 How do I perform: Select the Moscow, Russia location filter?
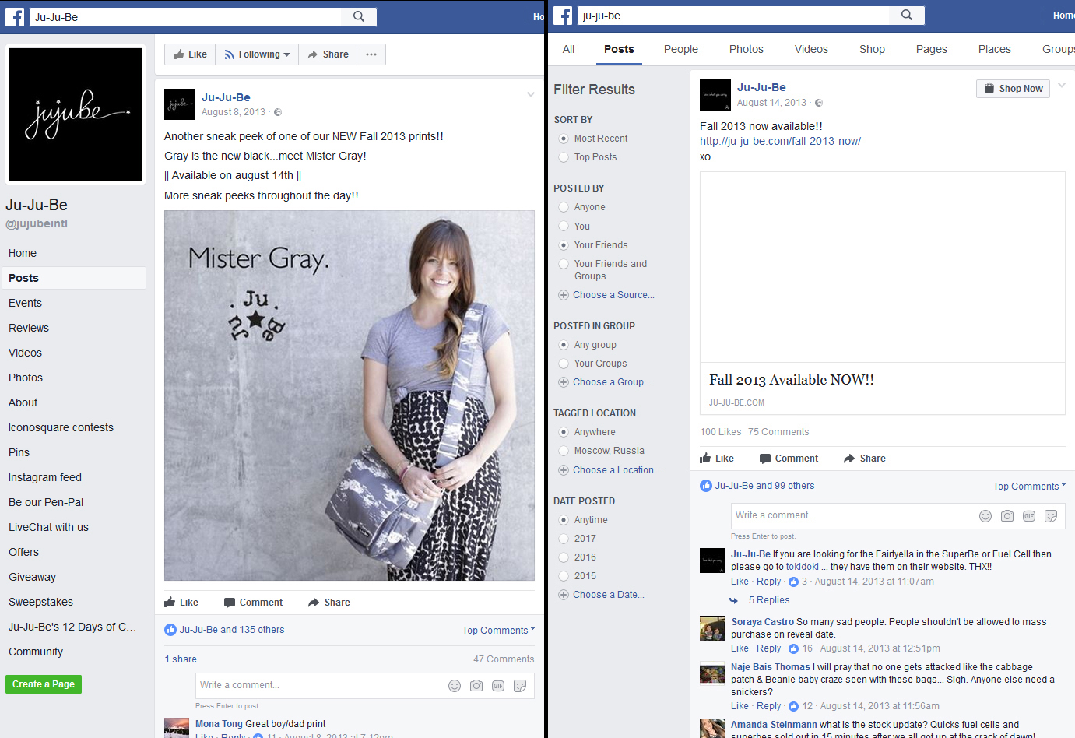point(564,451)
